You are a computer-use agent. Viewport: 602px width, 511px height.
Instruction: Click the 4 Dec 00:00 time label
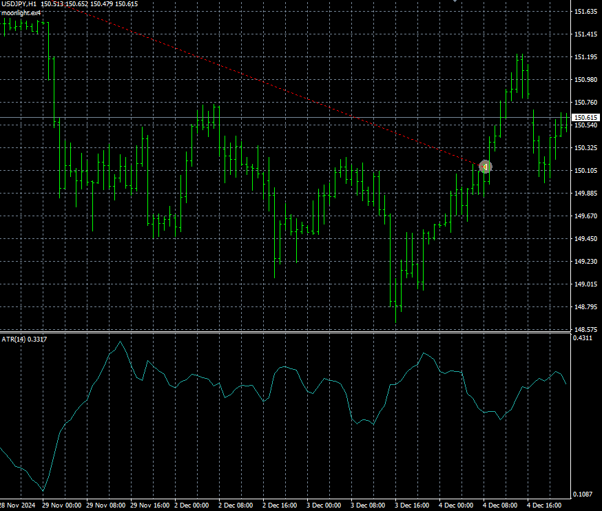coord(456,505)
